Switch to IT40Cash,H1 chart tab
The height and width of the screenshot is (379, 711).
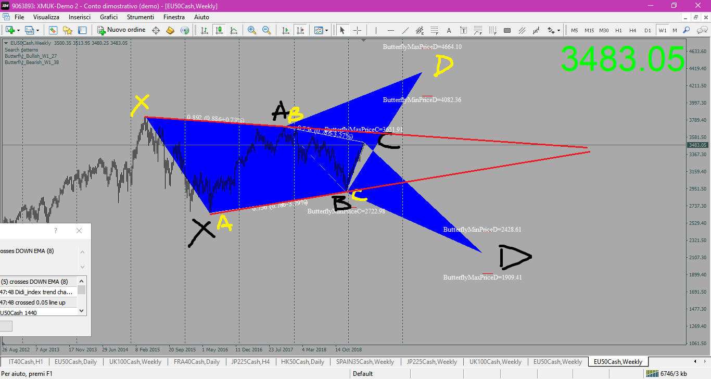click(26, 362)
